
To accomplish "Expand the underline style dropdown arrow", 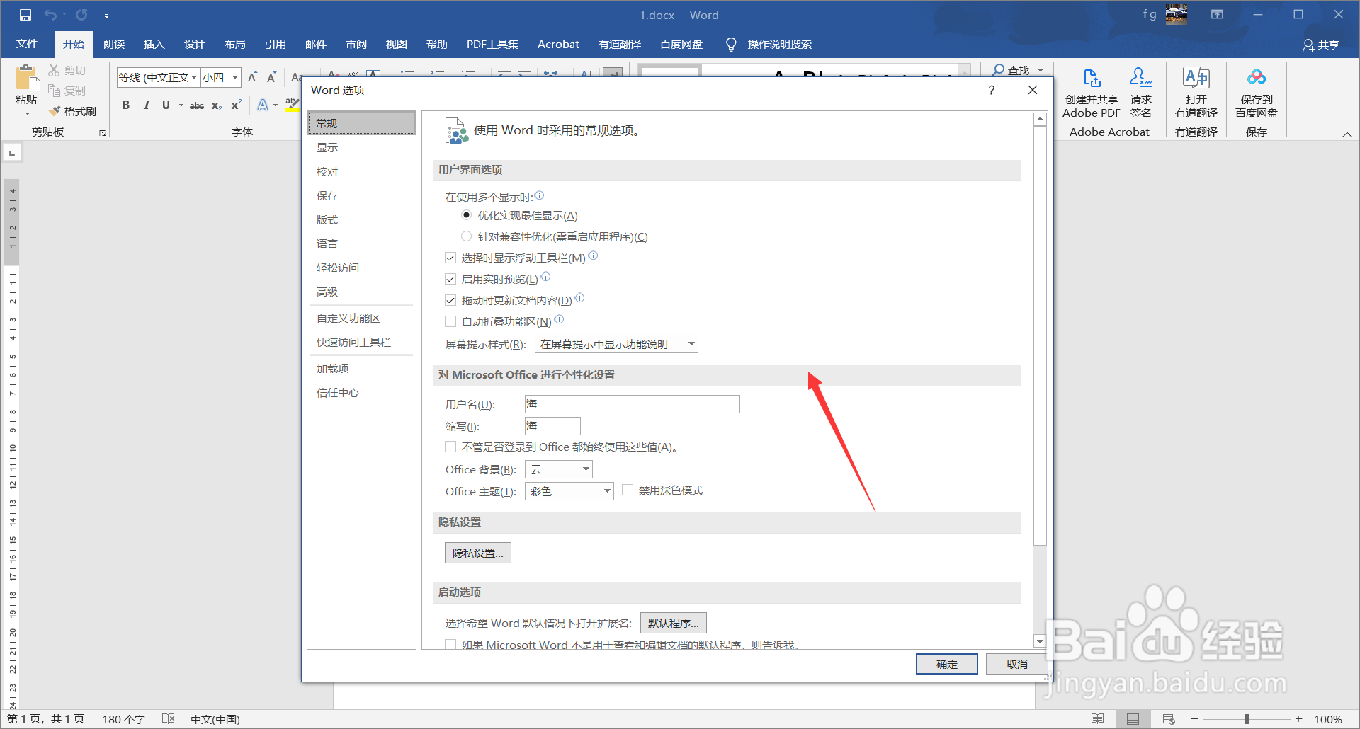I will pos(181,105).
